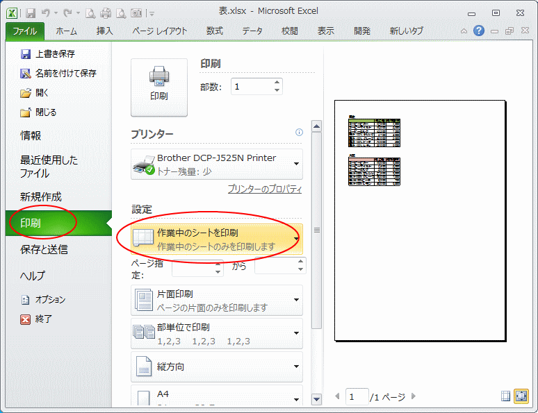Decrease copies with the 部数 down arrow
The image size is (538, 413).
coord(277,90)
